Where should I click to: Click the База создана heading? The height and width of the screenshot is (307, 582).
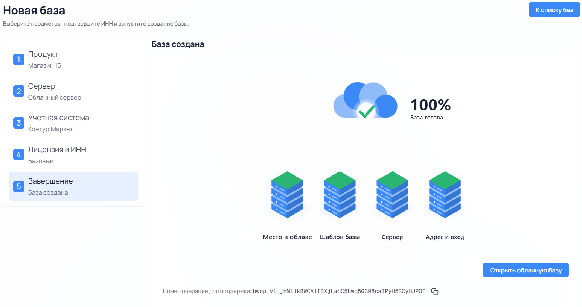178,44
